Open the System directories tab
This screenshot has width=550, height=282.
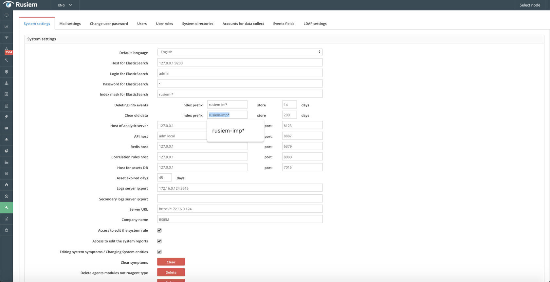pos(198,24)
